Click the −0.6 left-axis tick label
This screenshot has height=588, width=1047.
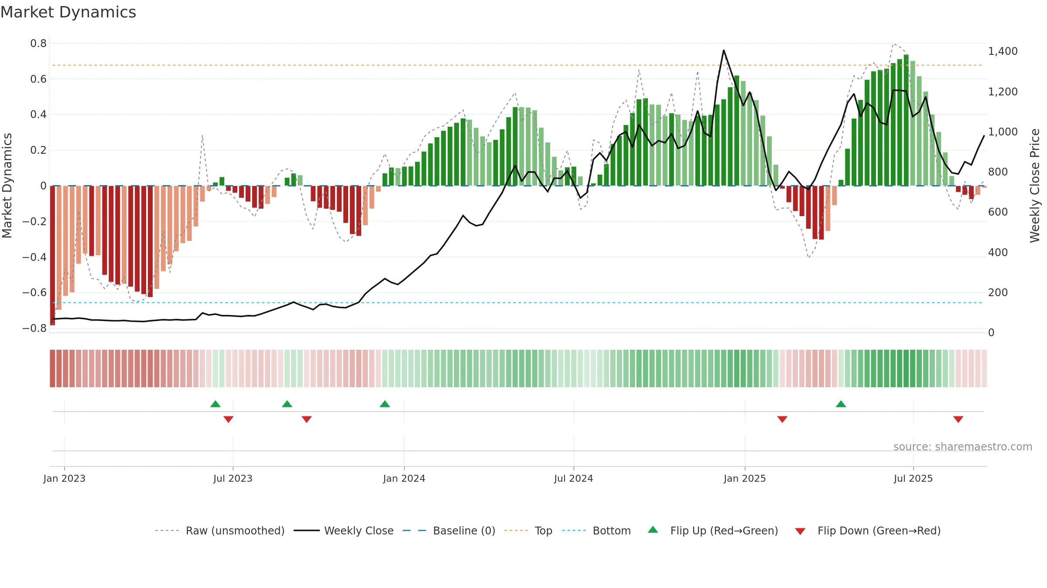pyautogui.click(x=34, y=293)
